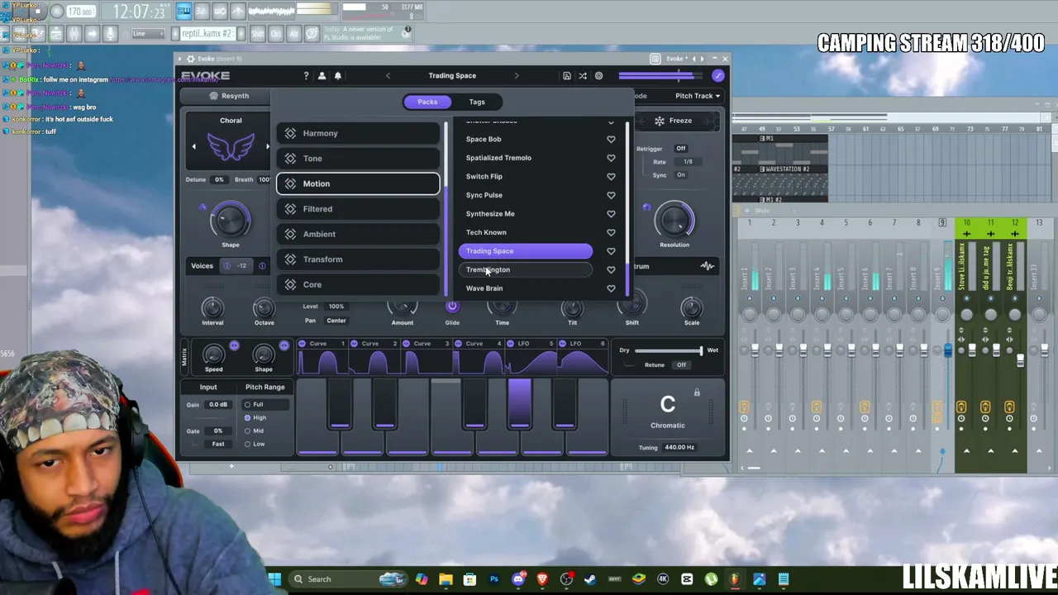
Task: Open Photoshop from the taskbar
Action: [494, 579]
